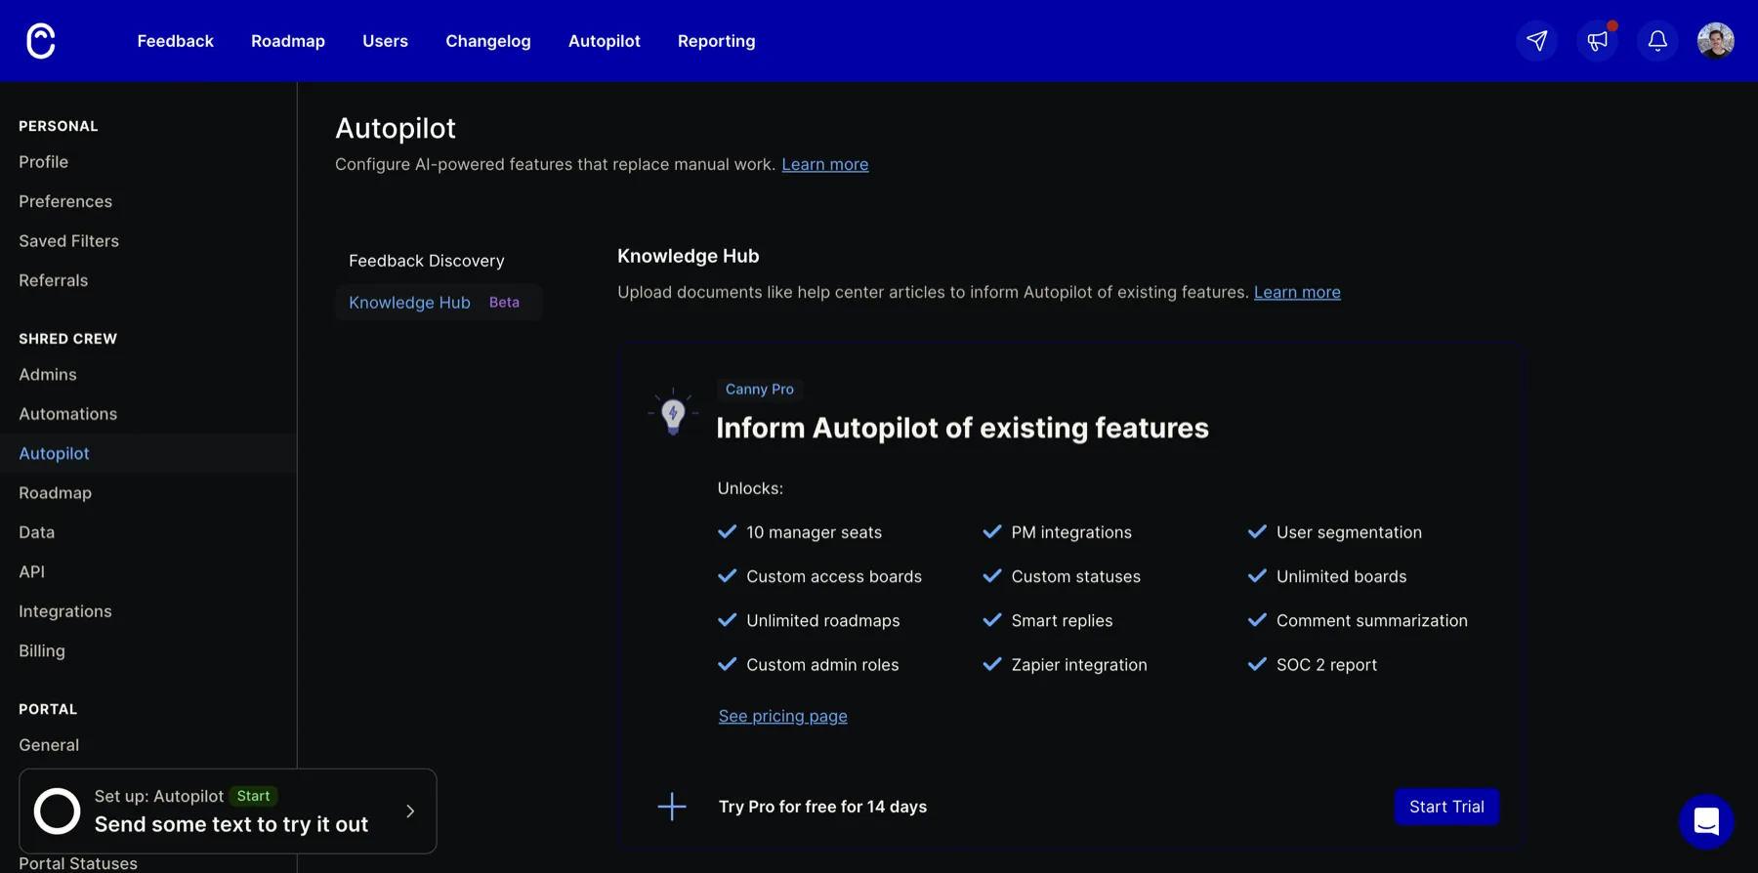The image size is (1758, 873).
Task: Open Integrations in sidebar
Action: [65, 611]
